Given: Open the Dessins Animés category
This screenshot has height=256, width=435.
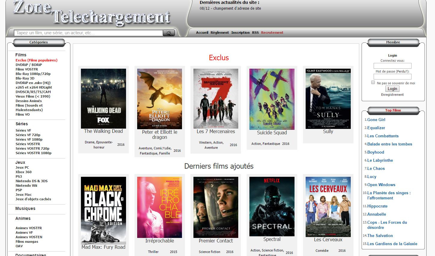Looking at the screenshot, I should (x=29, y=101).
